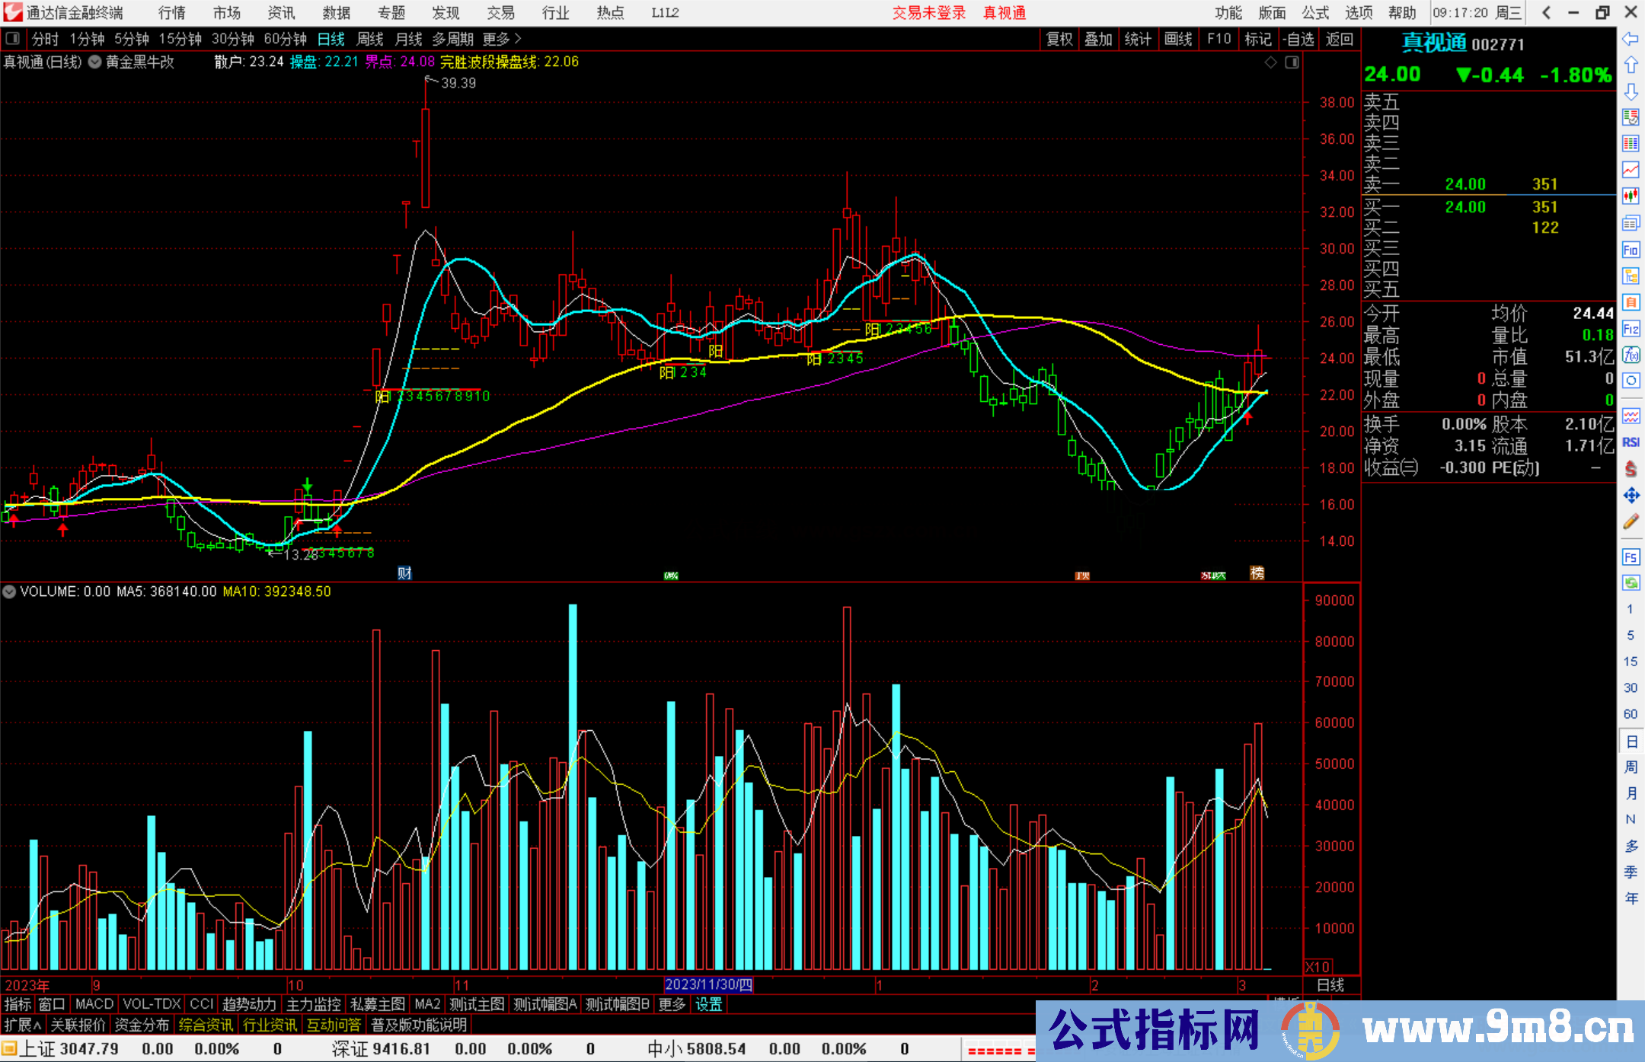Click the 交易未登录 trading login text
Screen dimensions: 1645x1062
[x=929, y=13]
